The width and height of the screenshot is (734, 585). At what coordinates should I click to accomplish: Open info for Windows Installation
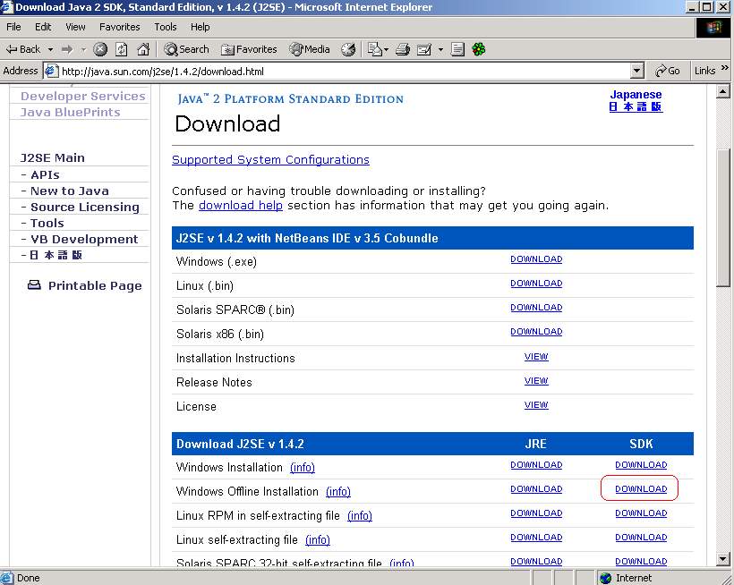pyautogui.click(x=303, y=467)
